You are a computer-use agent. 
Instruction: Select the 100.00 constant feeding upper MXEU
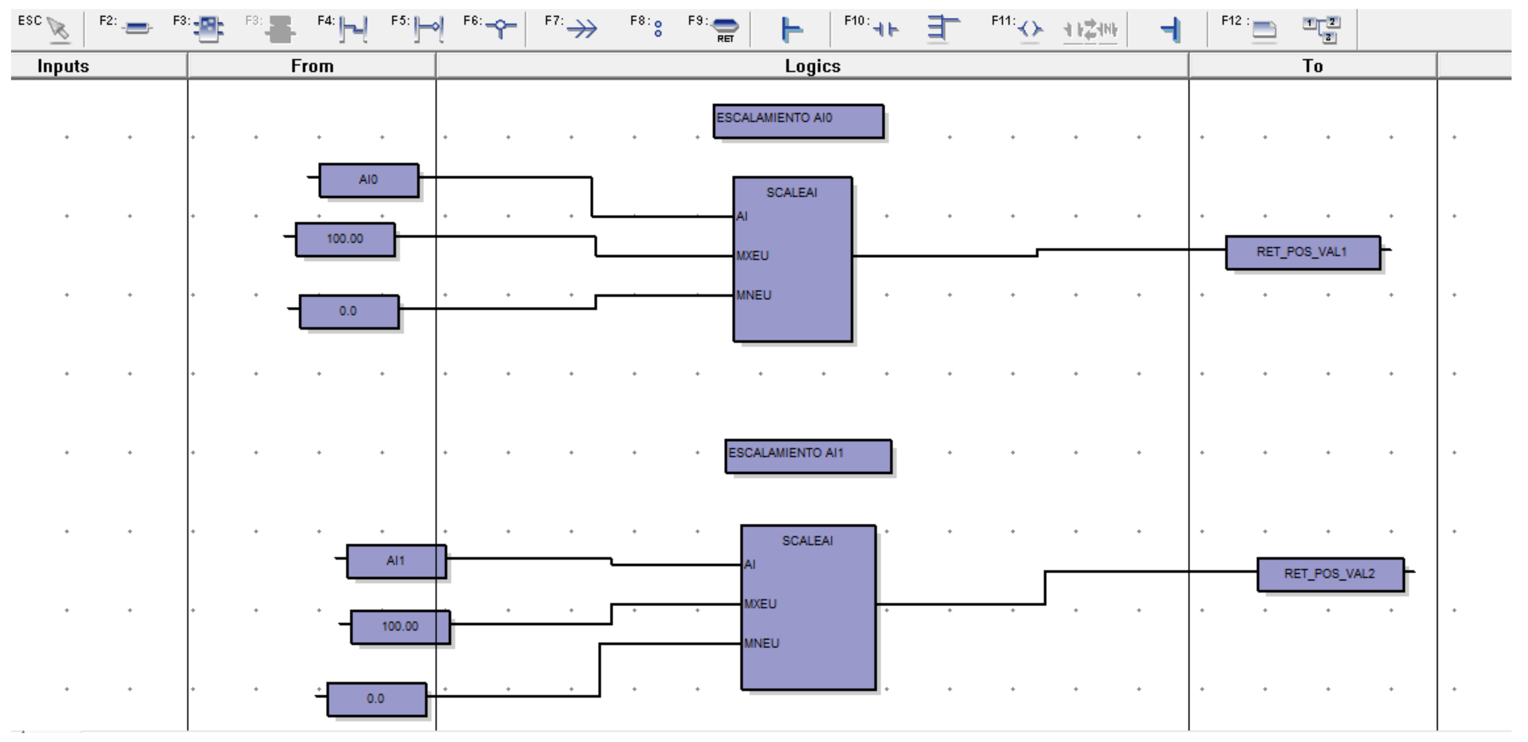coord(345,239)
